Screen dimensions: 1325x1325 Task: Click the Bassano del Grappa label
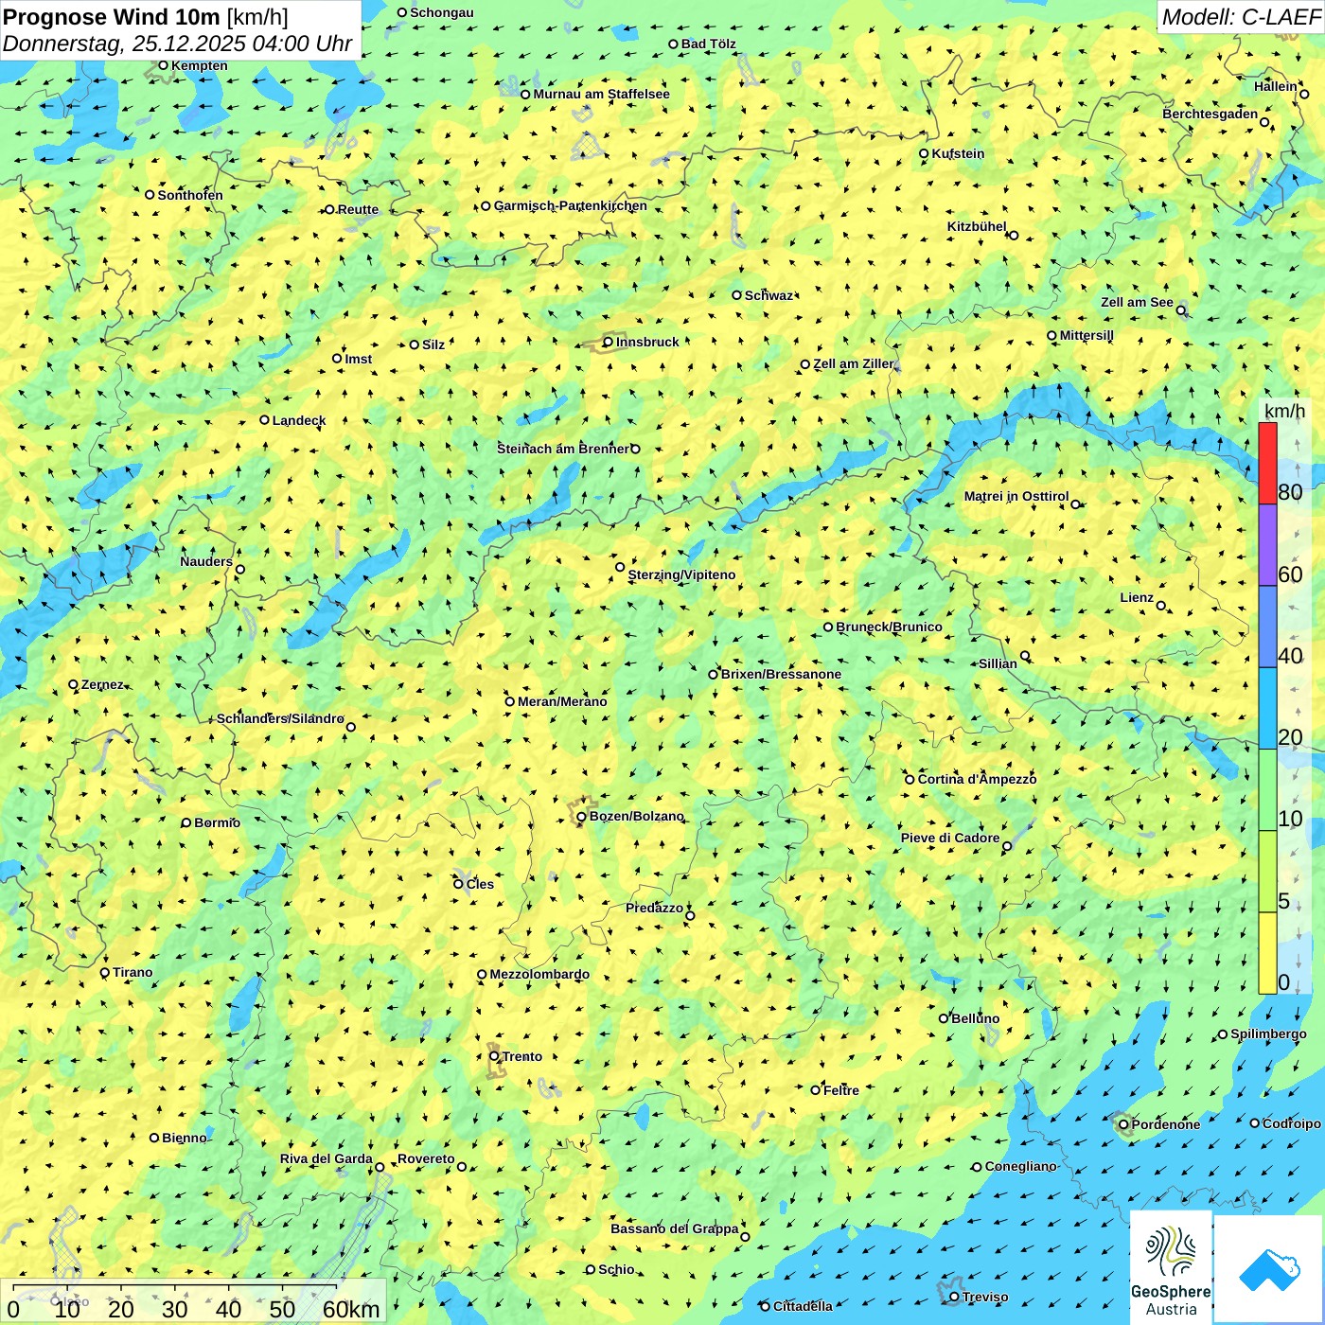coord(675,1228)
